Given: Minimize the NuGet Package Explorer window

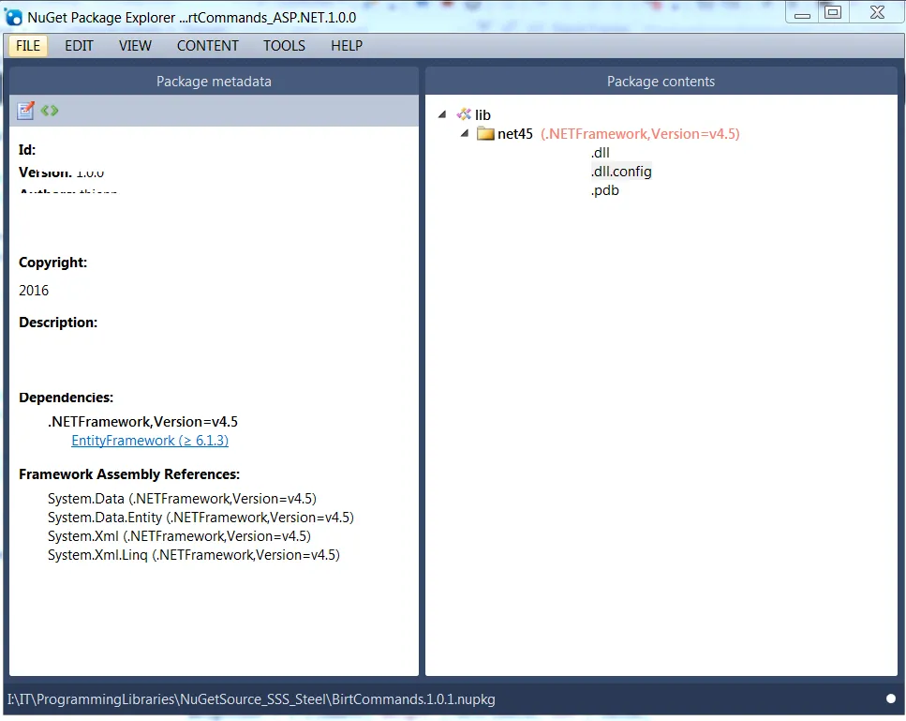Looking at the screenshot, I should (802, 13).
